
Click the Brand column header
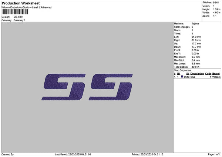tap(216, 74)
